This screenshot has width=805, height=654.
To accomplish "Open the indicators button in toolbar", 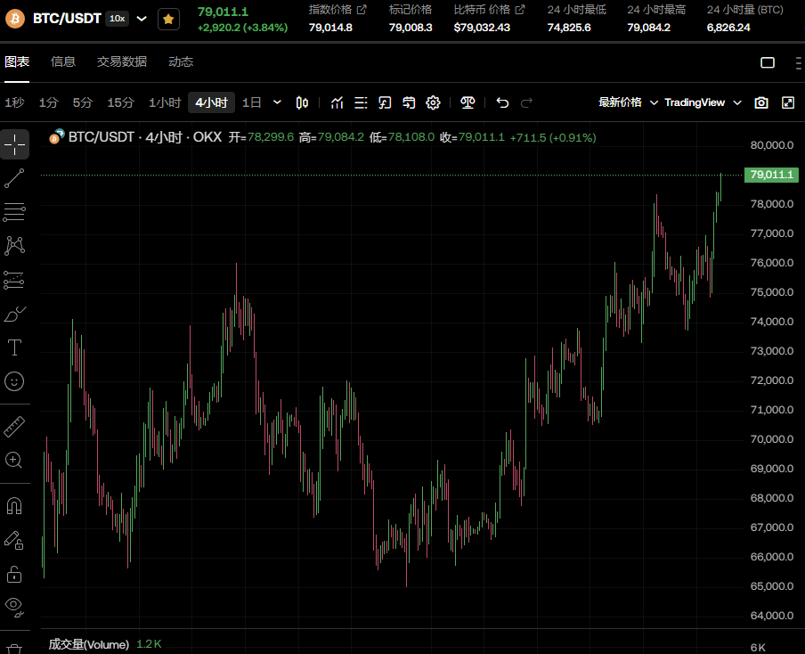I will click(x=337, y=102).
